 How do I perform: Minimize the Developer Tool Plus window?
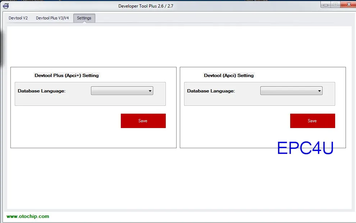click(326, 5)
